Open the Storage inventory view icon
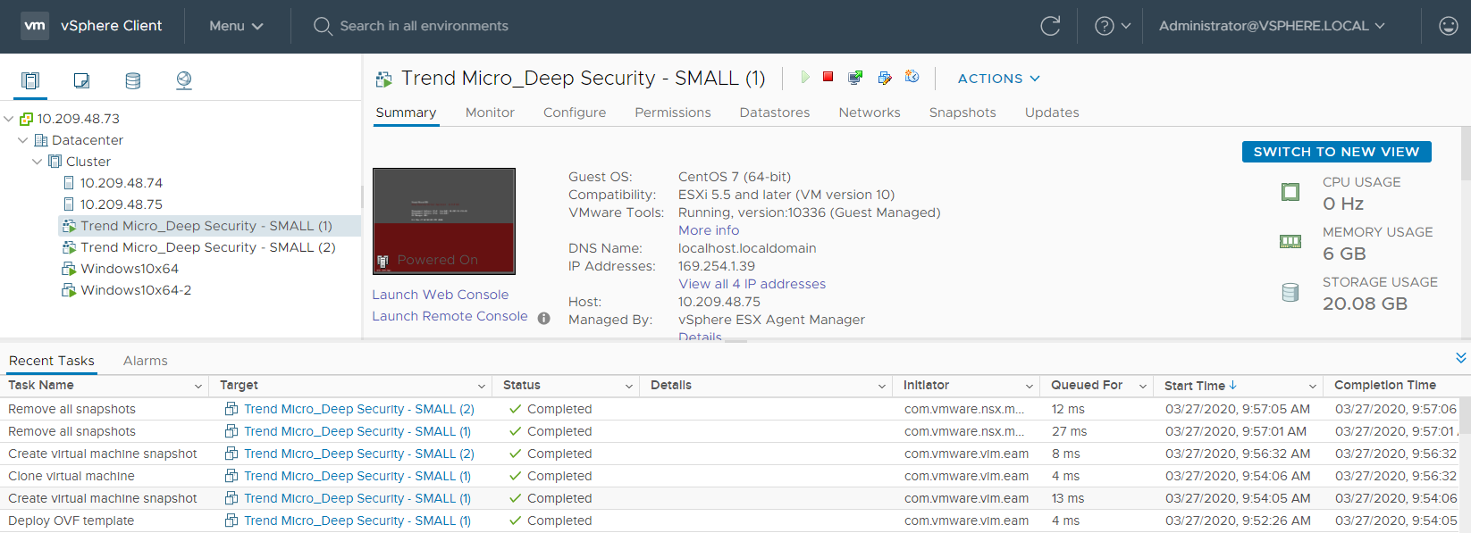The height and width of the screenshot is (533, 1471). [x=133, y=81]
